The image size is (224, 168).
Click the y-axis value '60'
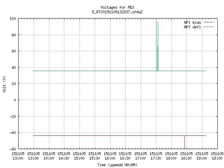14,51
